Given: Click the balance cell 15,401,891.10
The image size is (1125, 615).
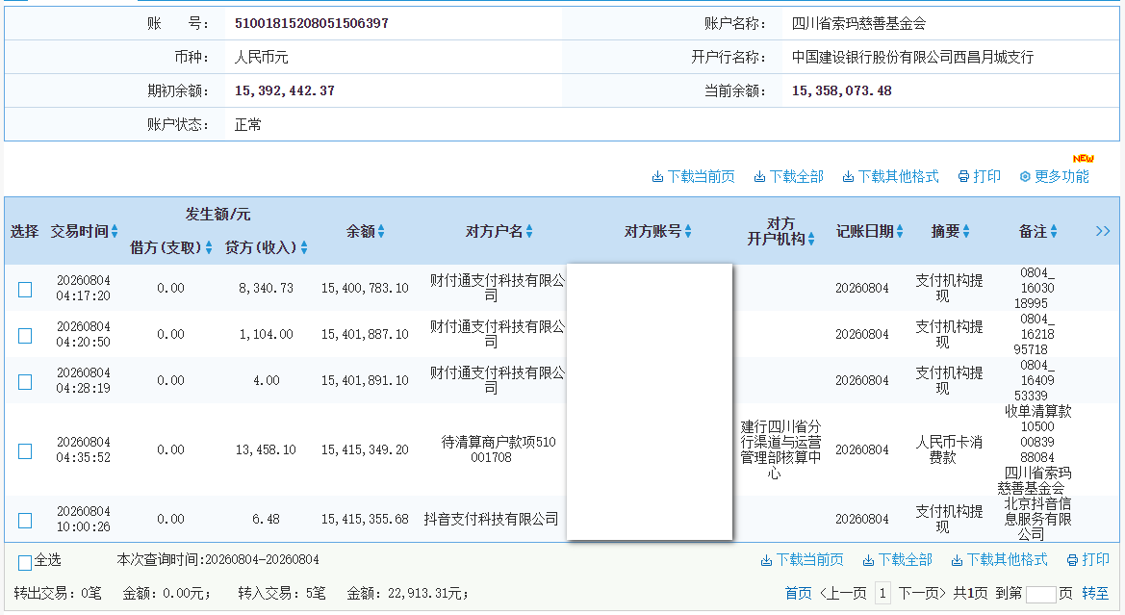Looking at the screenshot, I should [365, 380].
